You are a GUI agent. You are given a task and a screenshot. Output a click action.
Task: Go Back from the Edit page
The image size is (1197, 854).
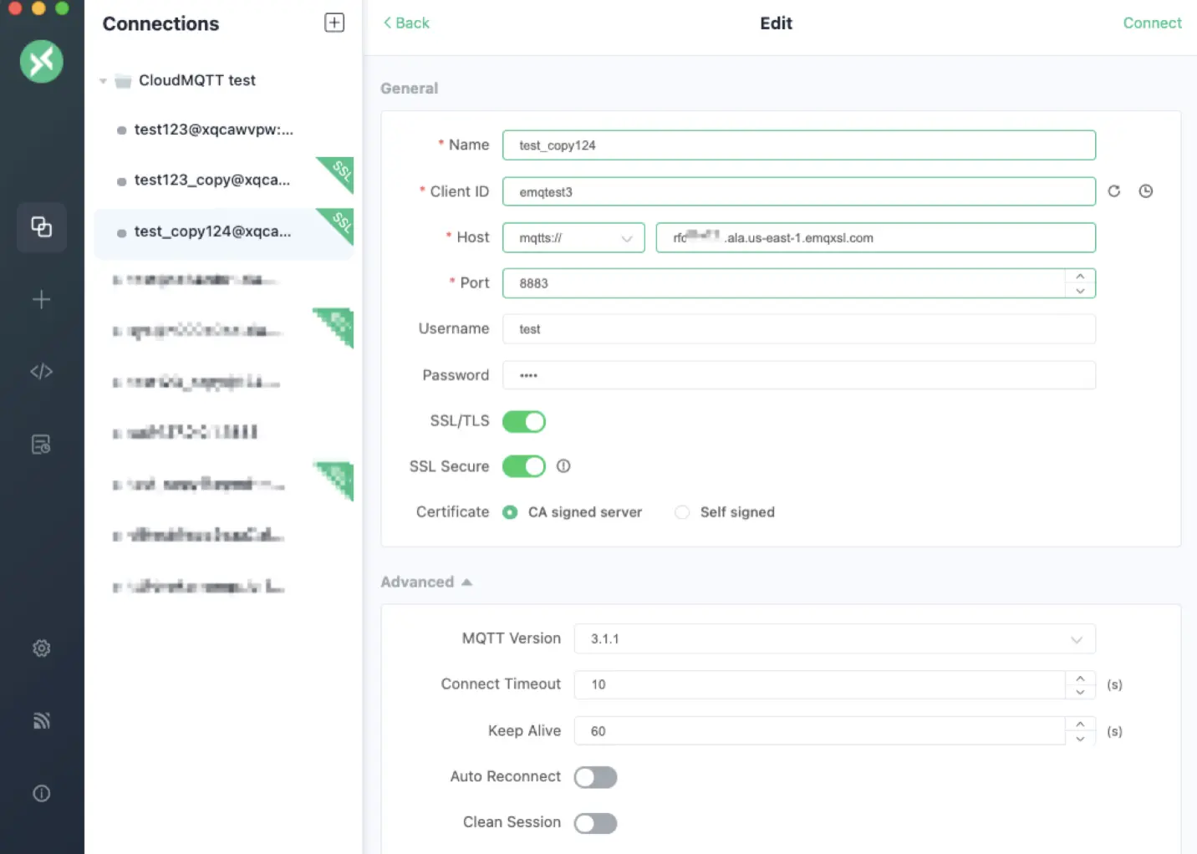(406, 23)
